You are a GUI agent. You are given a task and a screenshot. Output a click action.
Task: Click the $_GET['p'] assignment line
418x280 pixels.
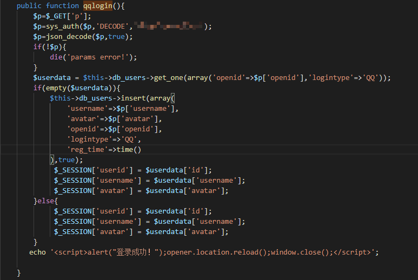coord(62,16)
